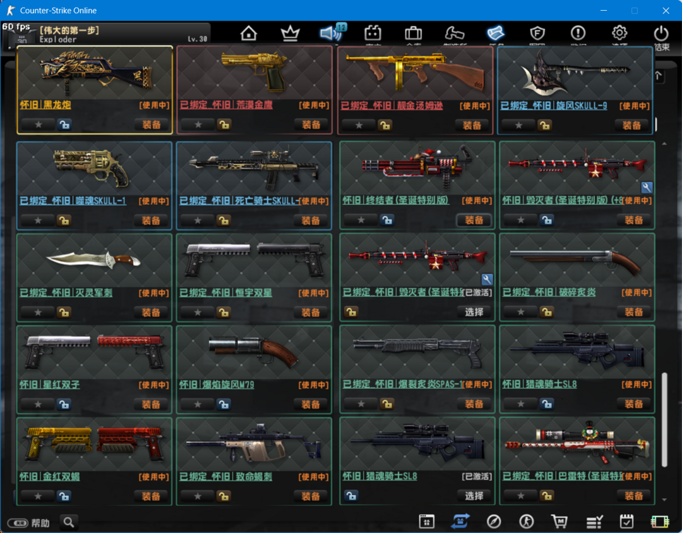Click 装备 on the 终结者 card
Image resolution: width=682 pixels, height=533 pixels.
[474, 220]
